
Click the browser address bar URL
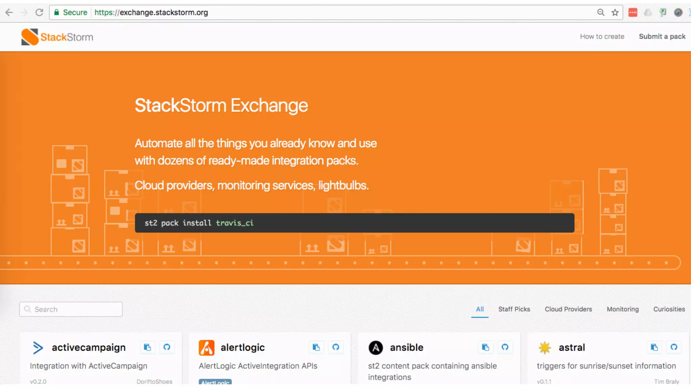pos(151,12)
